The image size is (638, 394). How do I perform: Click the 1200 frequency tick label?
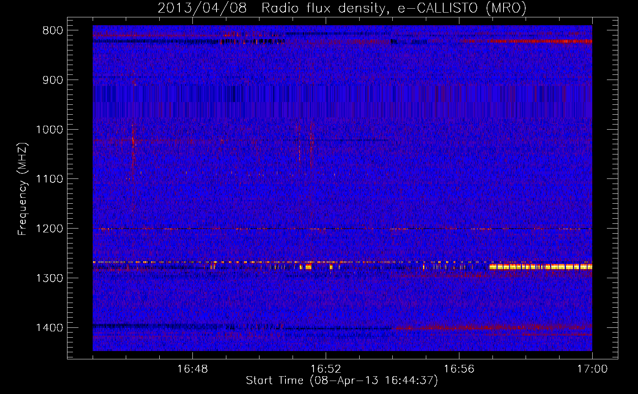coord(49,229)
